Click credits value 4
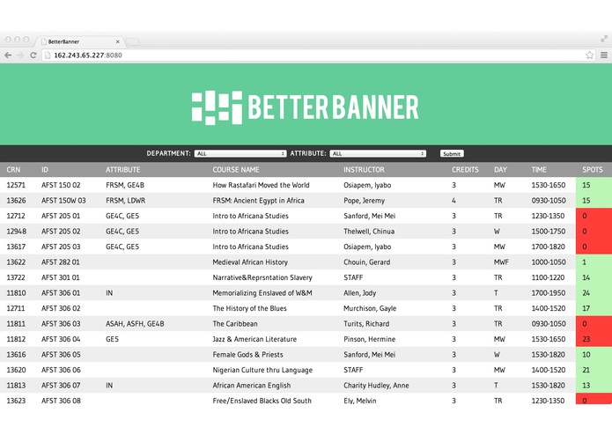Image resolution: width=612 pixels, height=435 pixels. click(x=453, y=201)
